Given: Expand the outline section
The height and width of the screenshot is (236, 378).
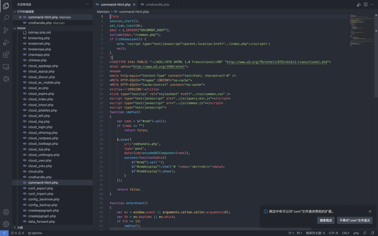Looking at the screenshot, I should (15, 228).
